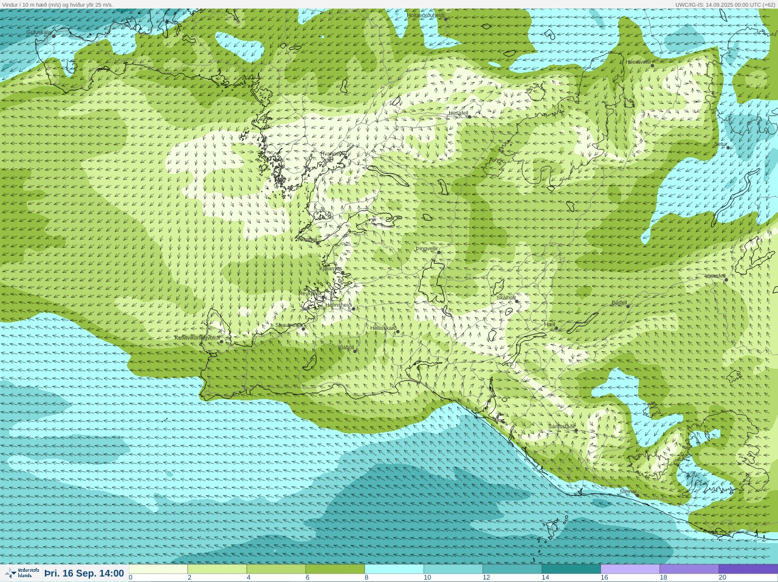
Task: Click the Hvanneyri station label
Action: (333, 154)
